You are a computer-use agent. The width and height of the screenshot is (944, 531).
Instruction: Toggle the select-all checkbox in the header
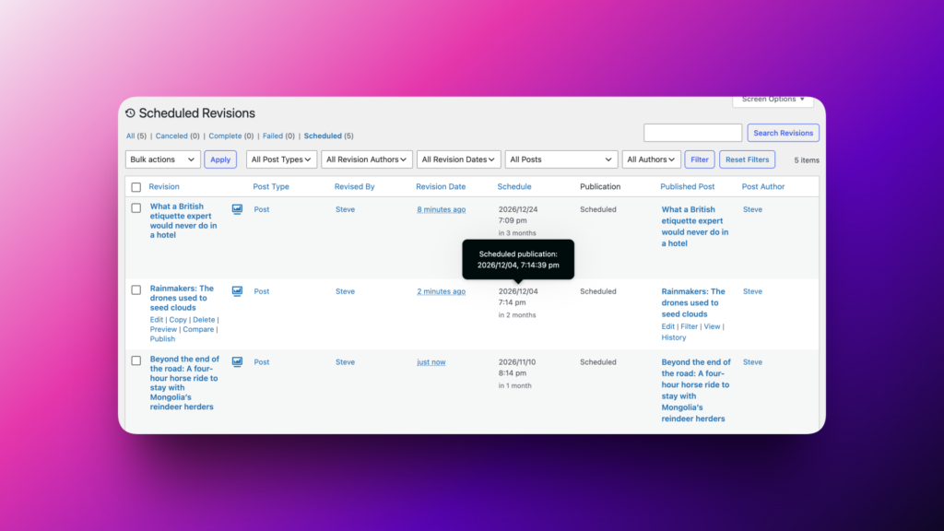136,187
